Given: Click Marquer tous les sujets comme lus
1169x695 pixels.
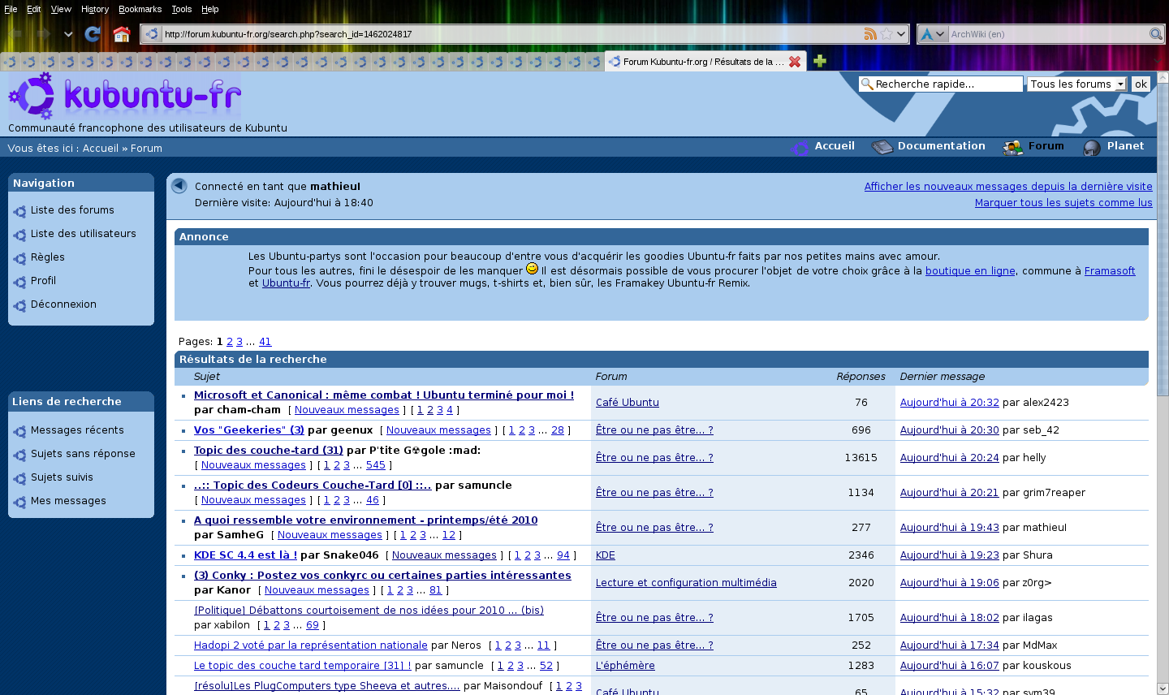Looking at the screenshot, I should click(1063, 202).
